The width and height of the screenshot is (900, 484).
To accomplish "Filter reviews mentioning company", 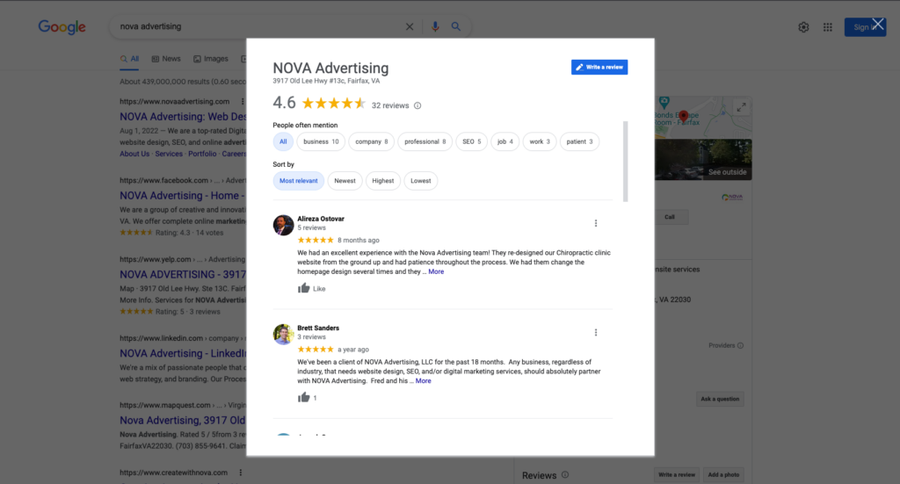I will pos(372,141).
